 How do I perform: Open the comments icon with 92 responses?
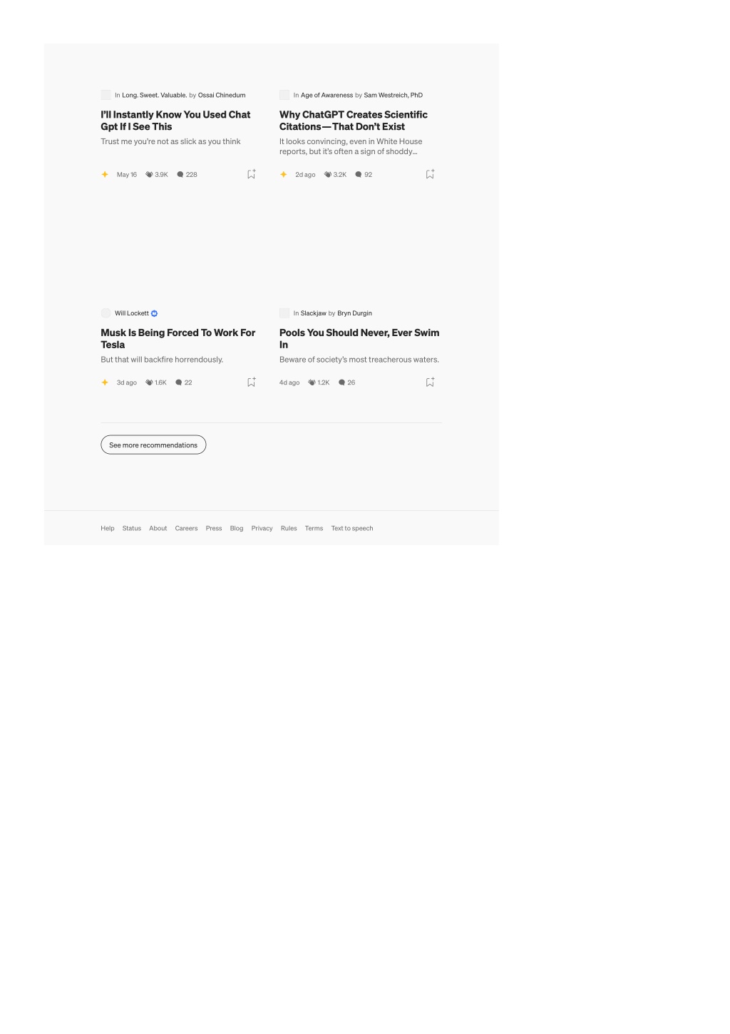359,174
